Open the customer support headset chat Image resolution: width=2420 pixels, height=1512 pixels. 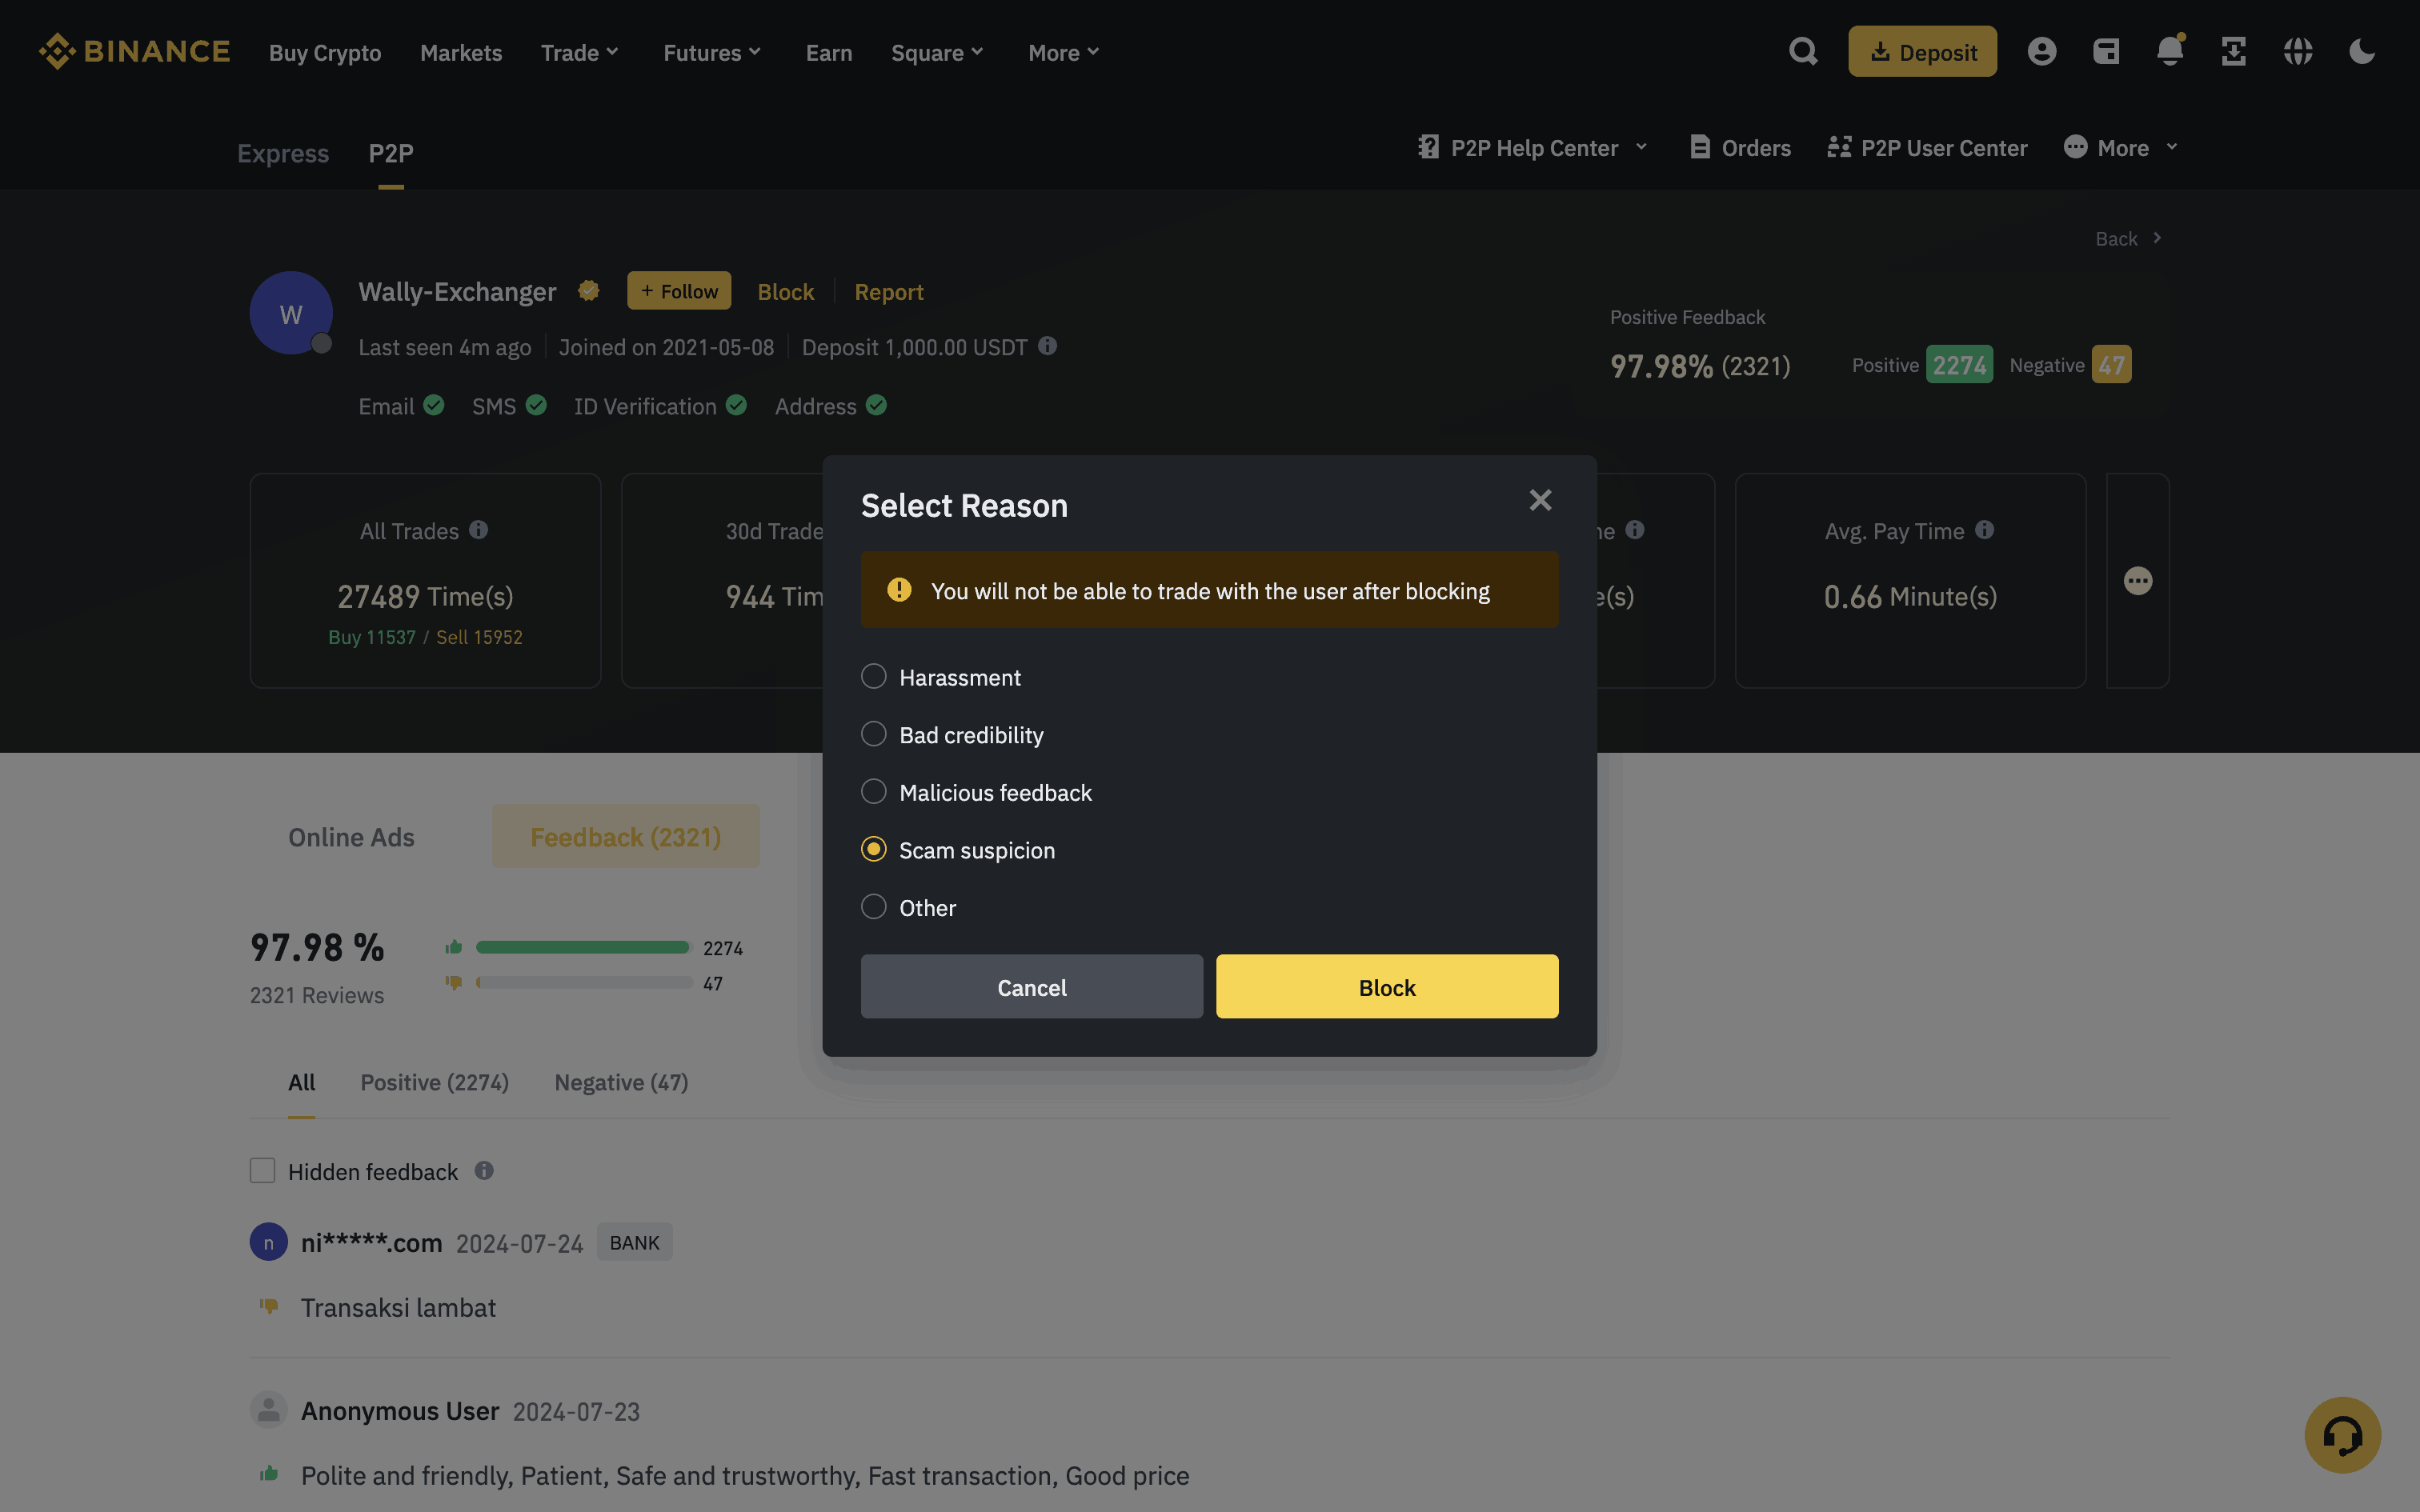[2342, 1435]
